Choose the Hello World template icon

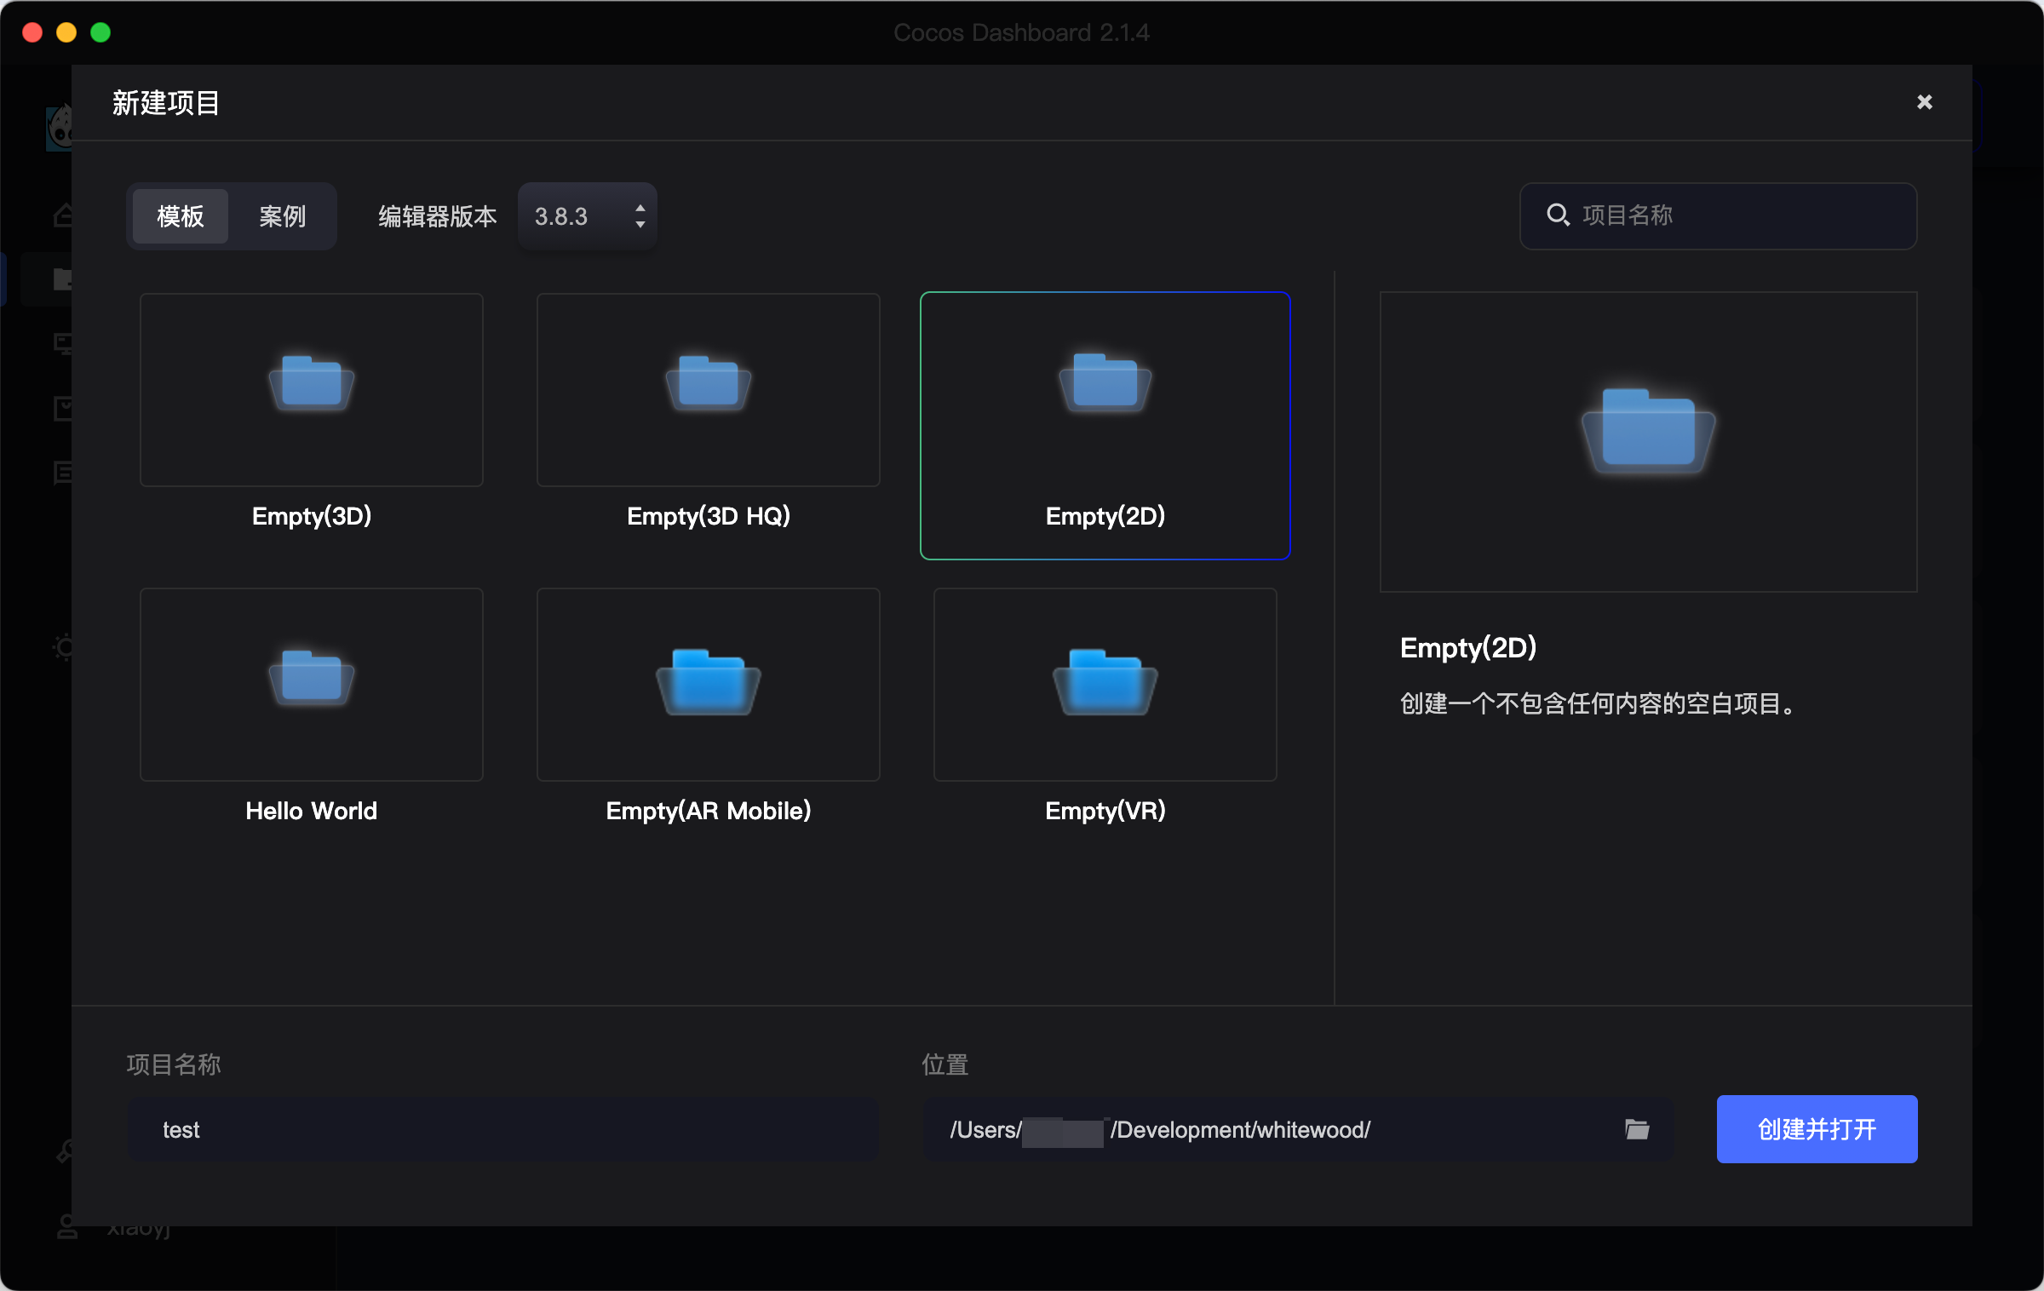(x=312, y=680)
